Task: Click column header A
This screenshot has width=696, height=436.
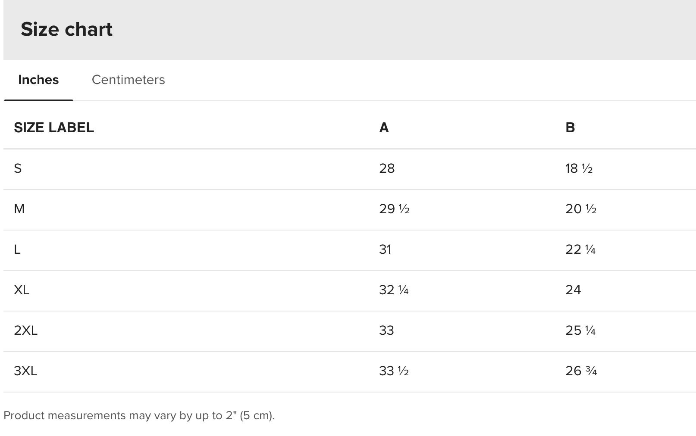Action: 384,128
